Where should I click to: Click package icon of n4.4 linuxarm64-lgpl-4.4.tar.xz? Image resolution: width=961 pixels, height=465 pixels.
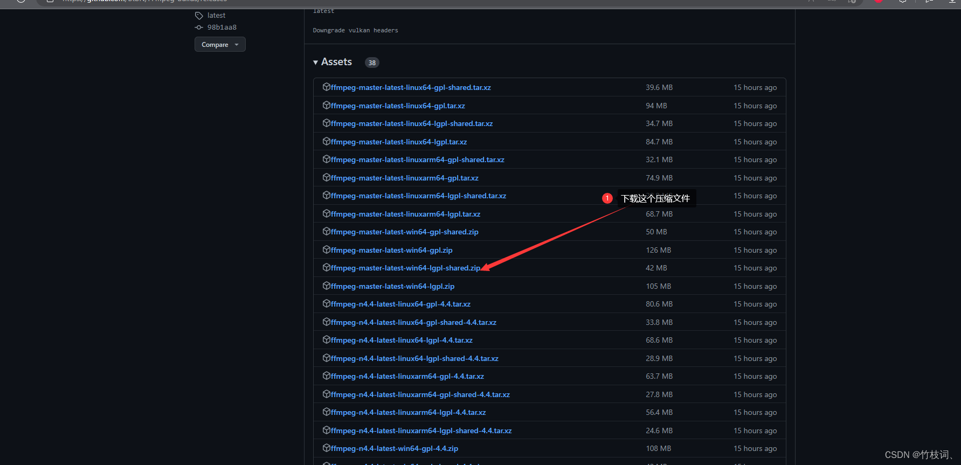(x=327, y=412)
